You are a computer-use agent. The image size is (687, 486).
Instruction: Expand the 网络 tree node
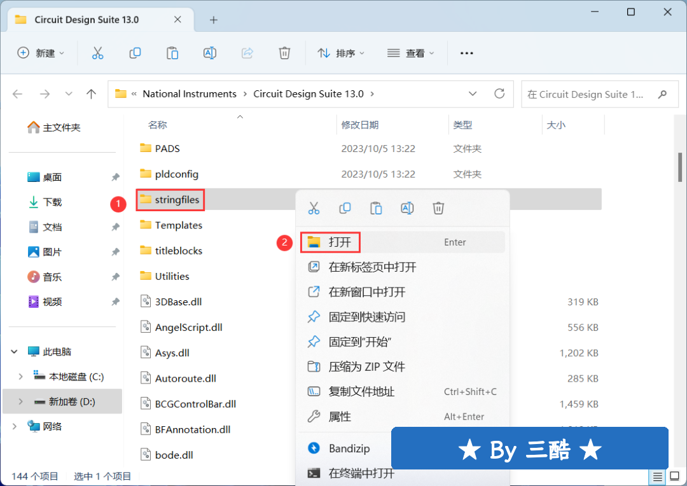(x=14, y=426)
